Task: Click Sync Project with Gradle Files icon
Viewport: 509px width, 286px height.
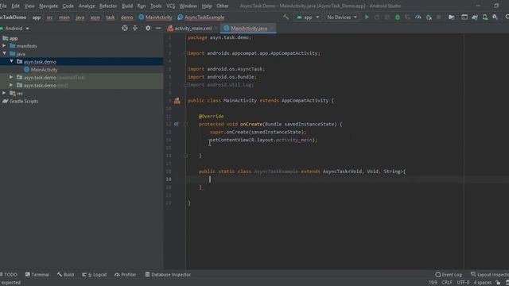Action: [x=475, y=17]
